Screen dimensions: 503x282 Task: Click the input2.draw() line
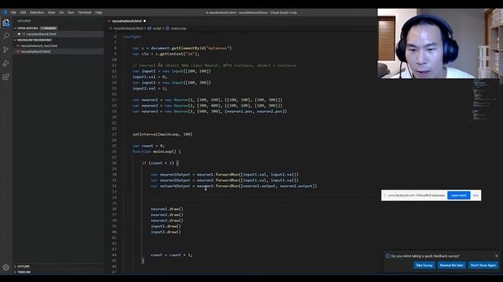[x=166, y=232]
